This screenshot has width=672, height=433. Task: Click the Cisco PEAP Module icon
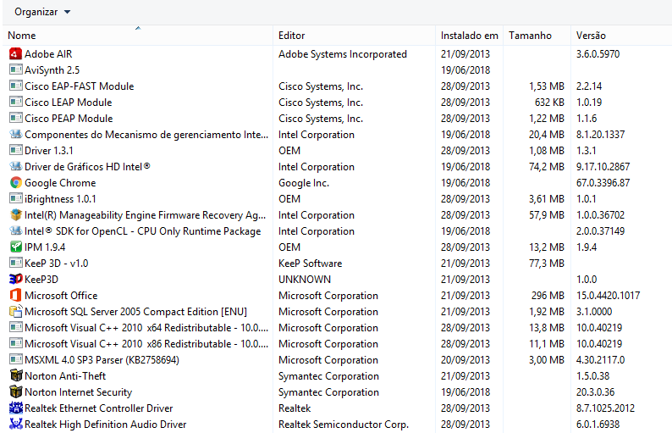[x=15, y=119]
